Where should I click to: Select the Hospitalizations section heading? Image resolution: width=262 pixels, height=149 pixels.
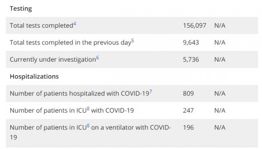34,76
